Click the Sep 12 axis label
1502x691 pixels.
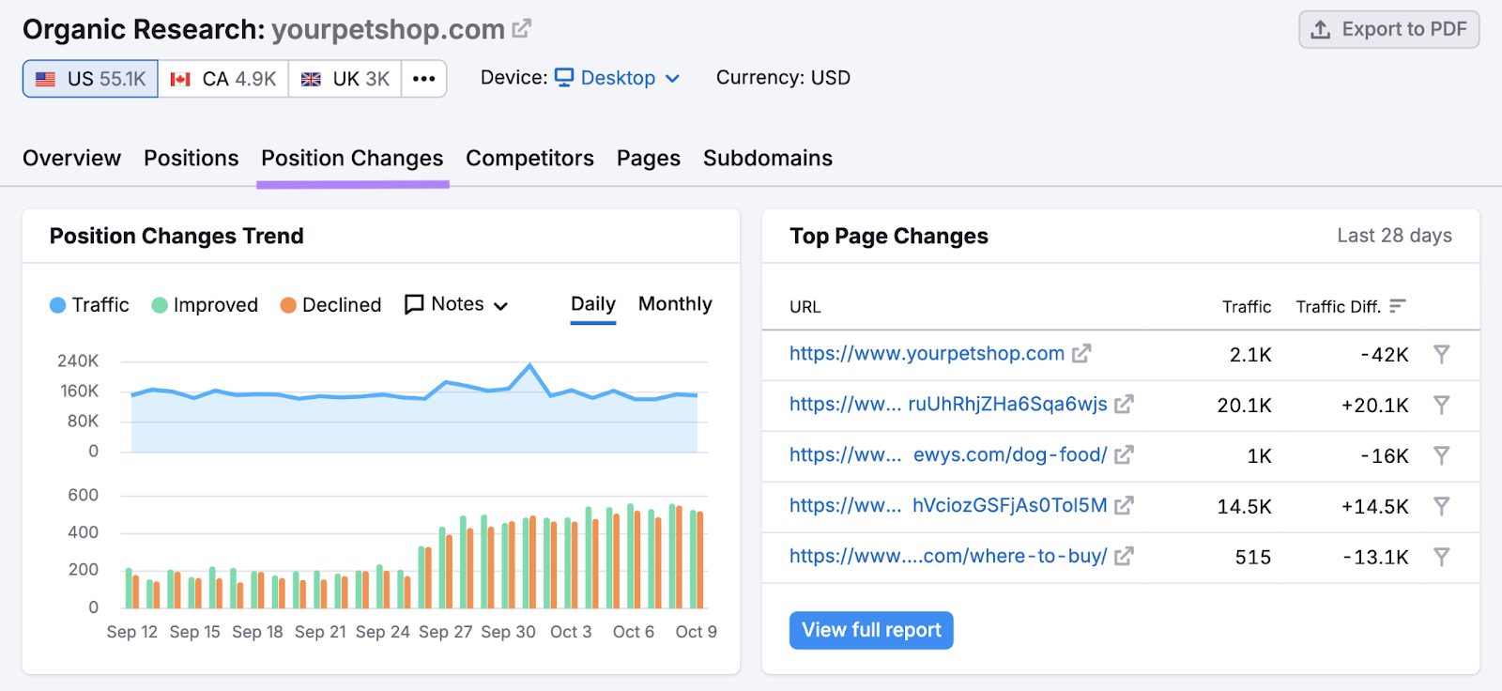[x=132, y=632]
